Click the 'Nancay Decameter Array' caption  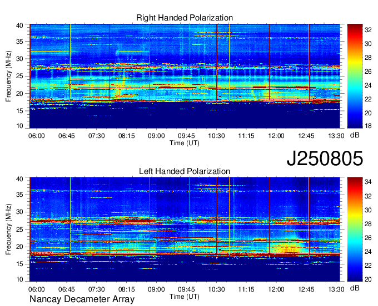82,299
